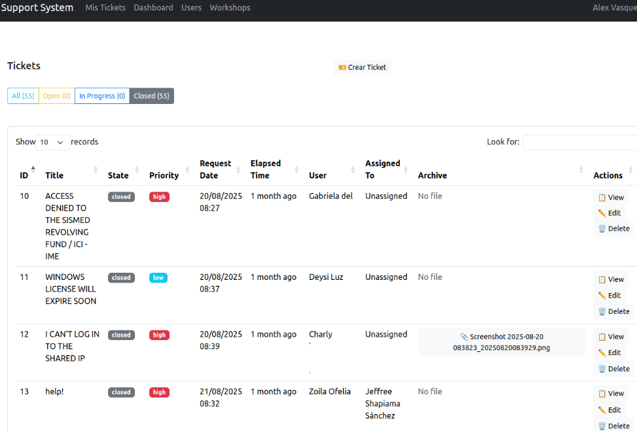Open the Workshops navigation item

point(230,8)
